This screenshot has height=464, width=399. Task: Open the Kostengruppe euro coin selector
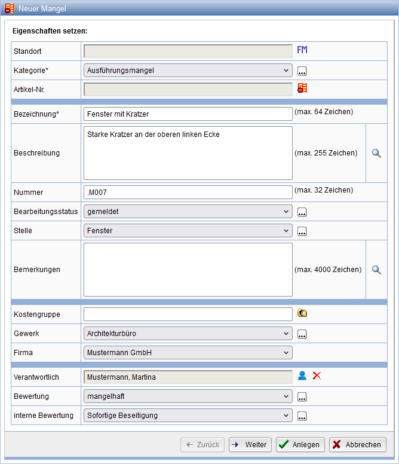point(302,313)
